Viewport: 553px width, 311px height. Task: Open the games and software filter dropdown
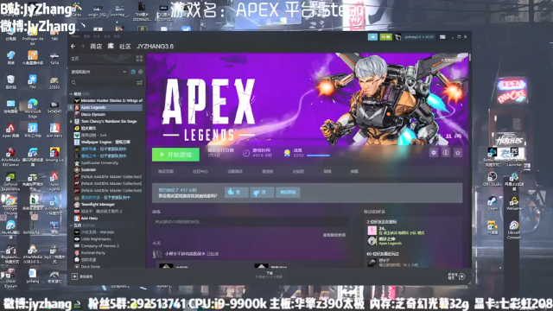click(x=99, y=72)
